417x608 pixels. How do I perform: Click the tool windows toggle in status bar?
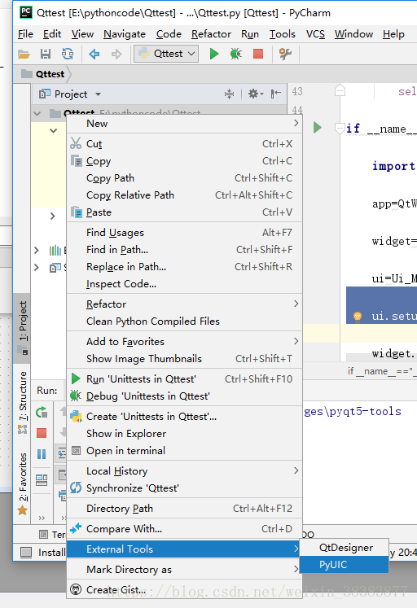click(x=26, y=552)
